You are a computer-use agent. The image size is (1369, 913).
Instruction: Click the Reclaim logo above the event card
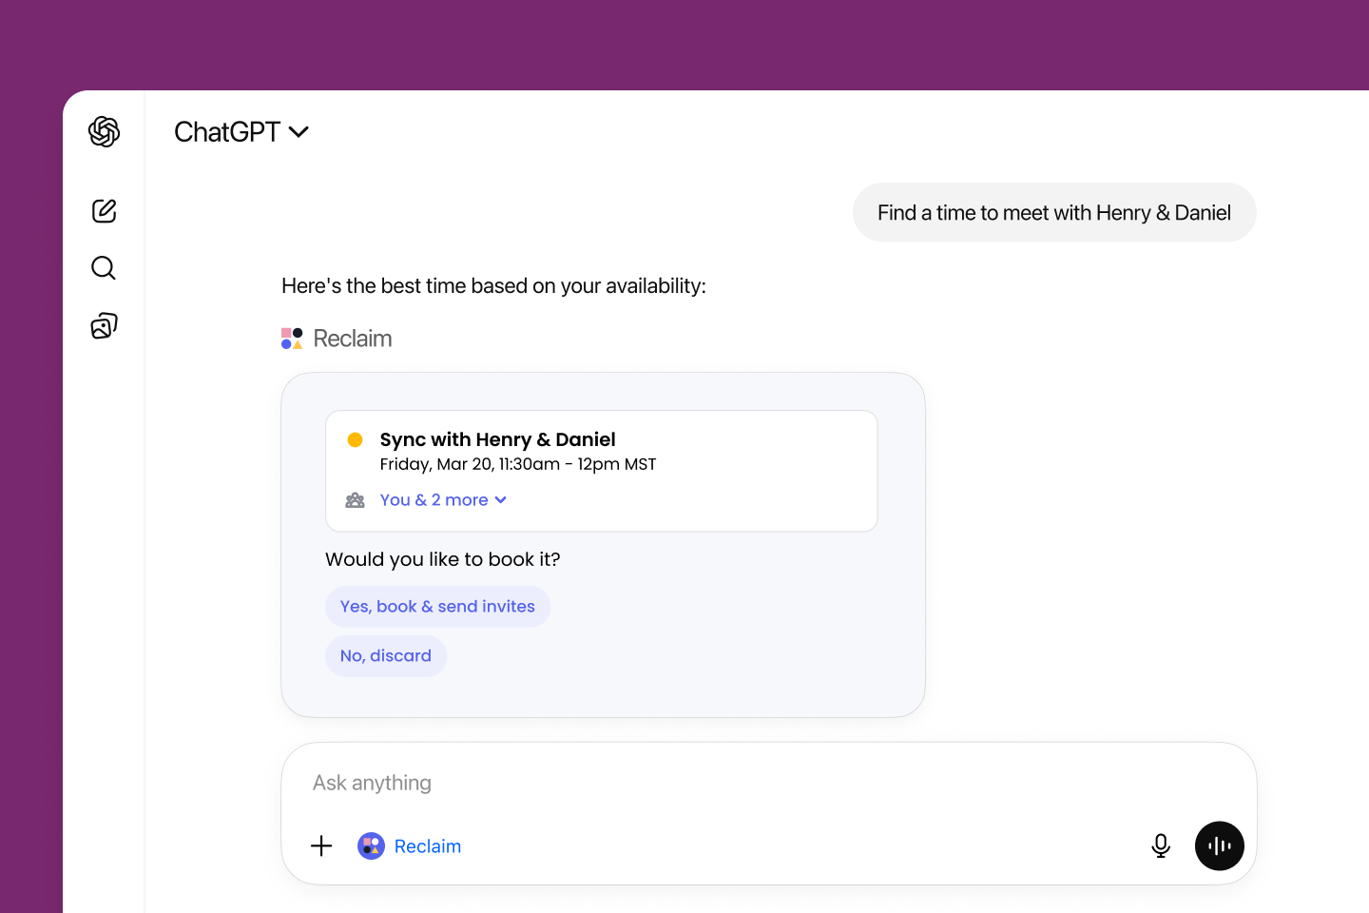click(x=292, y=339)
